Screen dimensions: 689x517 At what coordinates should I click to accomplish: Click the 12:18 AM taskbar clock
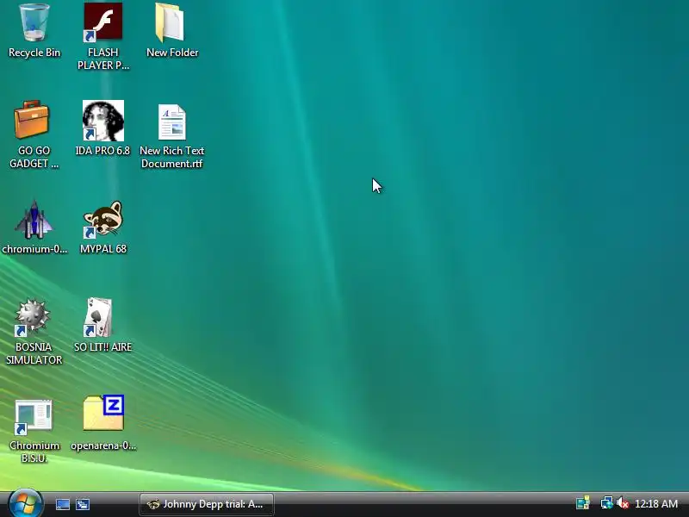[x=656, y=504]
